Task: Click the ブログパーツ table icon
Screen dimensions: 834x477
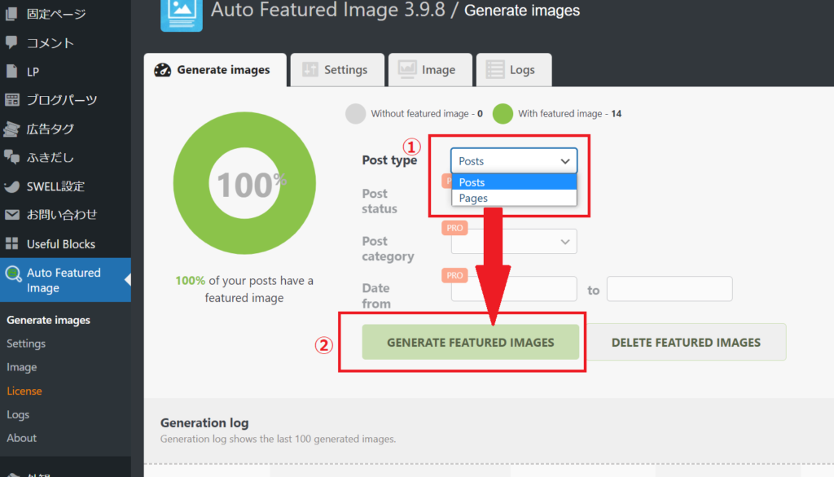Action: click(x=11, y=100)
